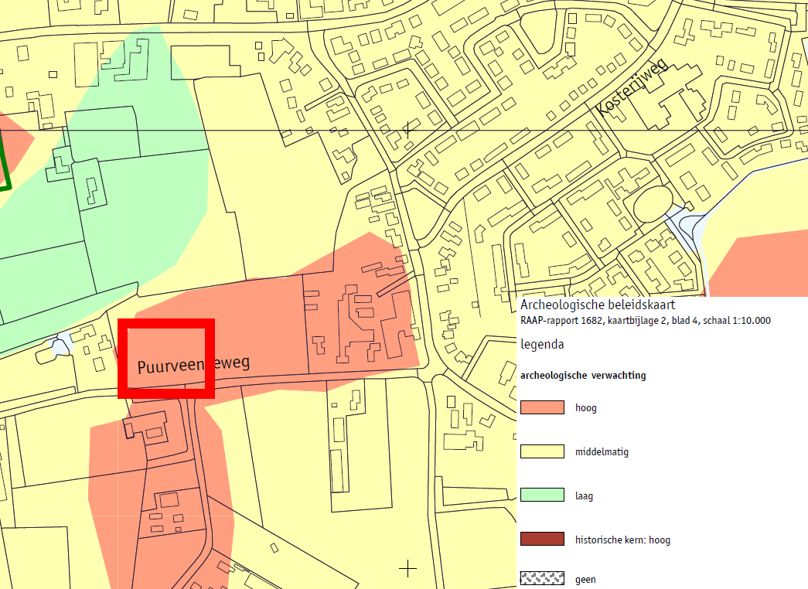
Task: Click the 'laag' legend label
Action: [x=584, y=495]
